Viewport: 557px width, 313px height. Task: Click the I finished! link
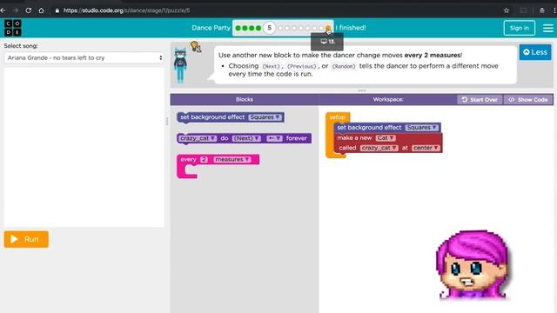point(351,28)
